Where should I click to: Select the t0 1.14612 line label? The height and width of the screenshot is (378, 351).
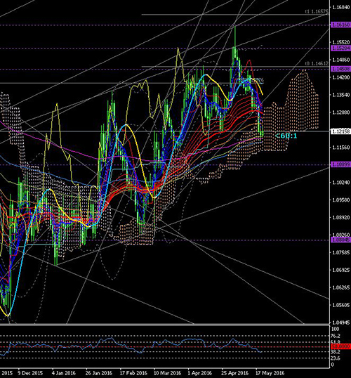click(317, 64)
